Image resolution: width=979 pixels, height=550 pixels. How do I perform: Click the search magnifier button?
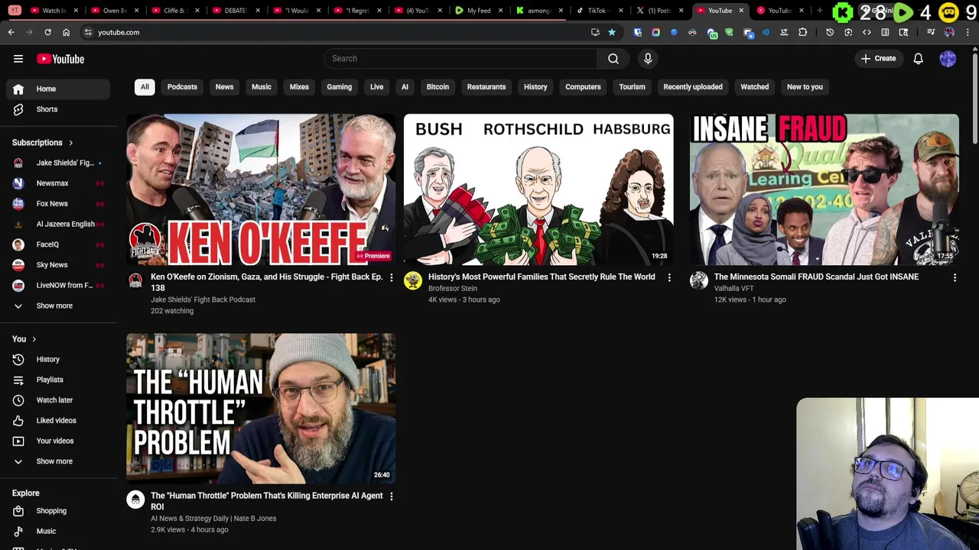pos(613,59)
